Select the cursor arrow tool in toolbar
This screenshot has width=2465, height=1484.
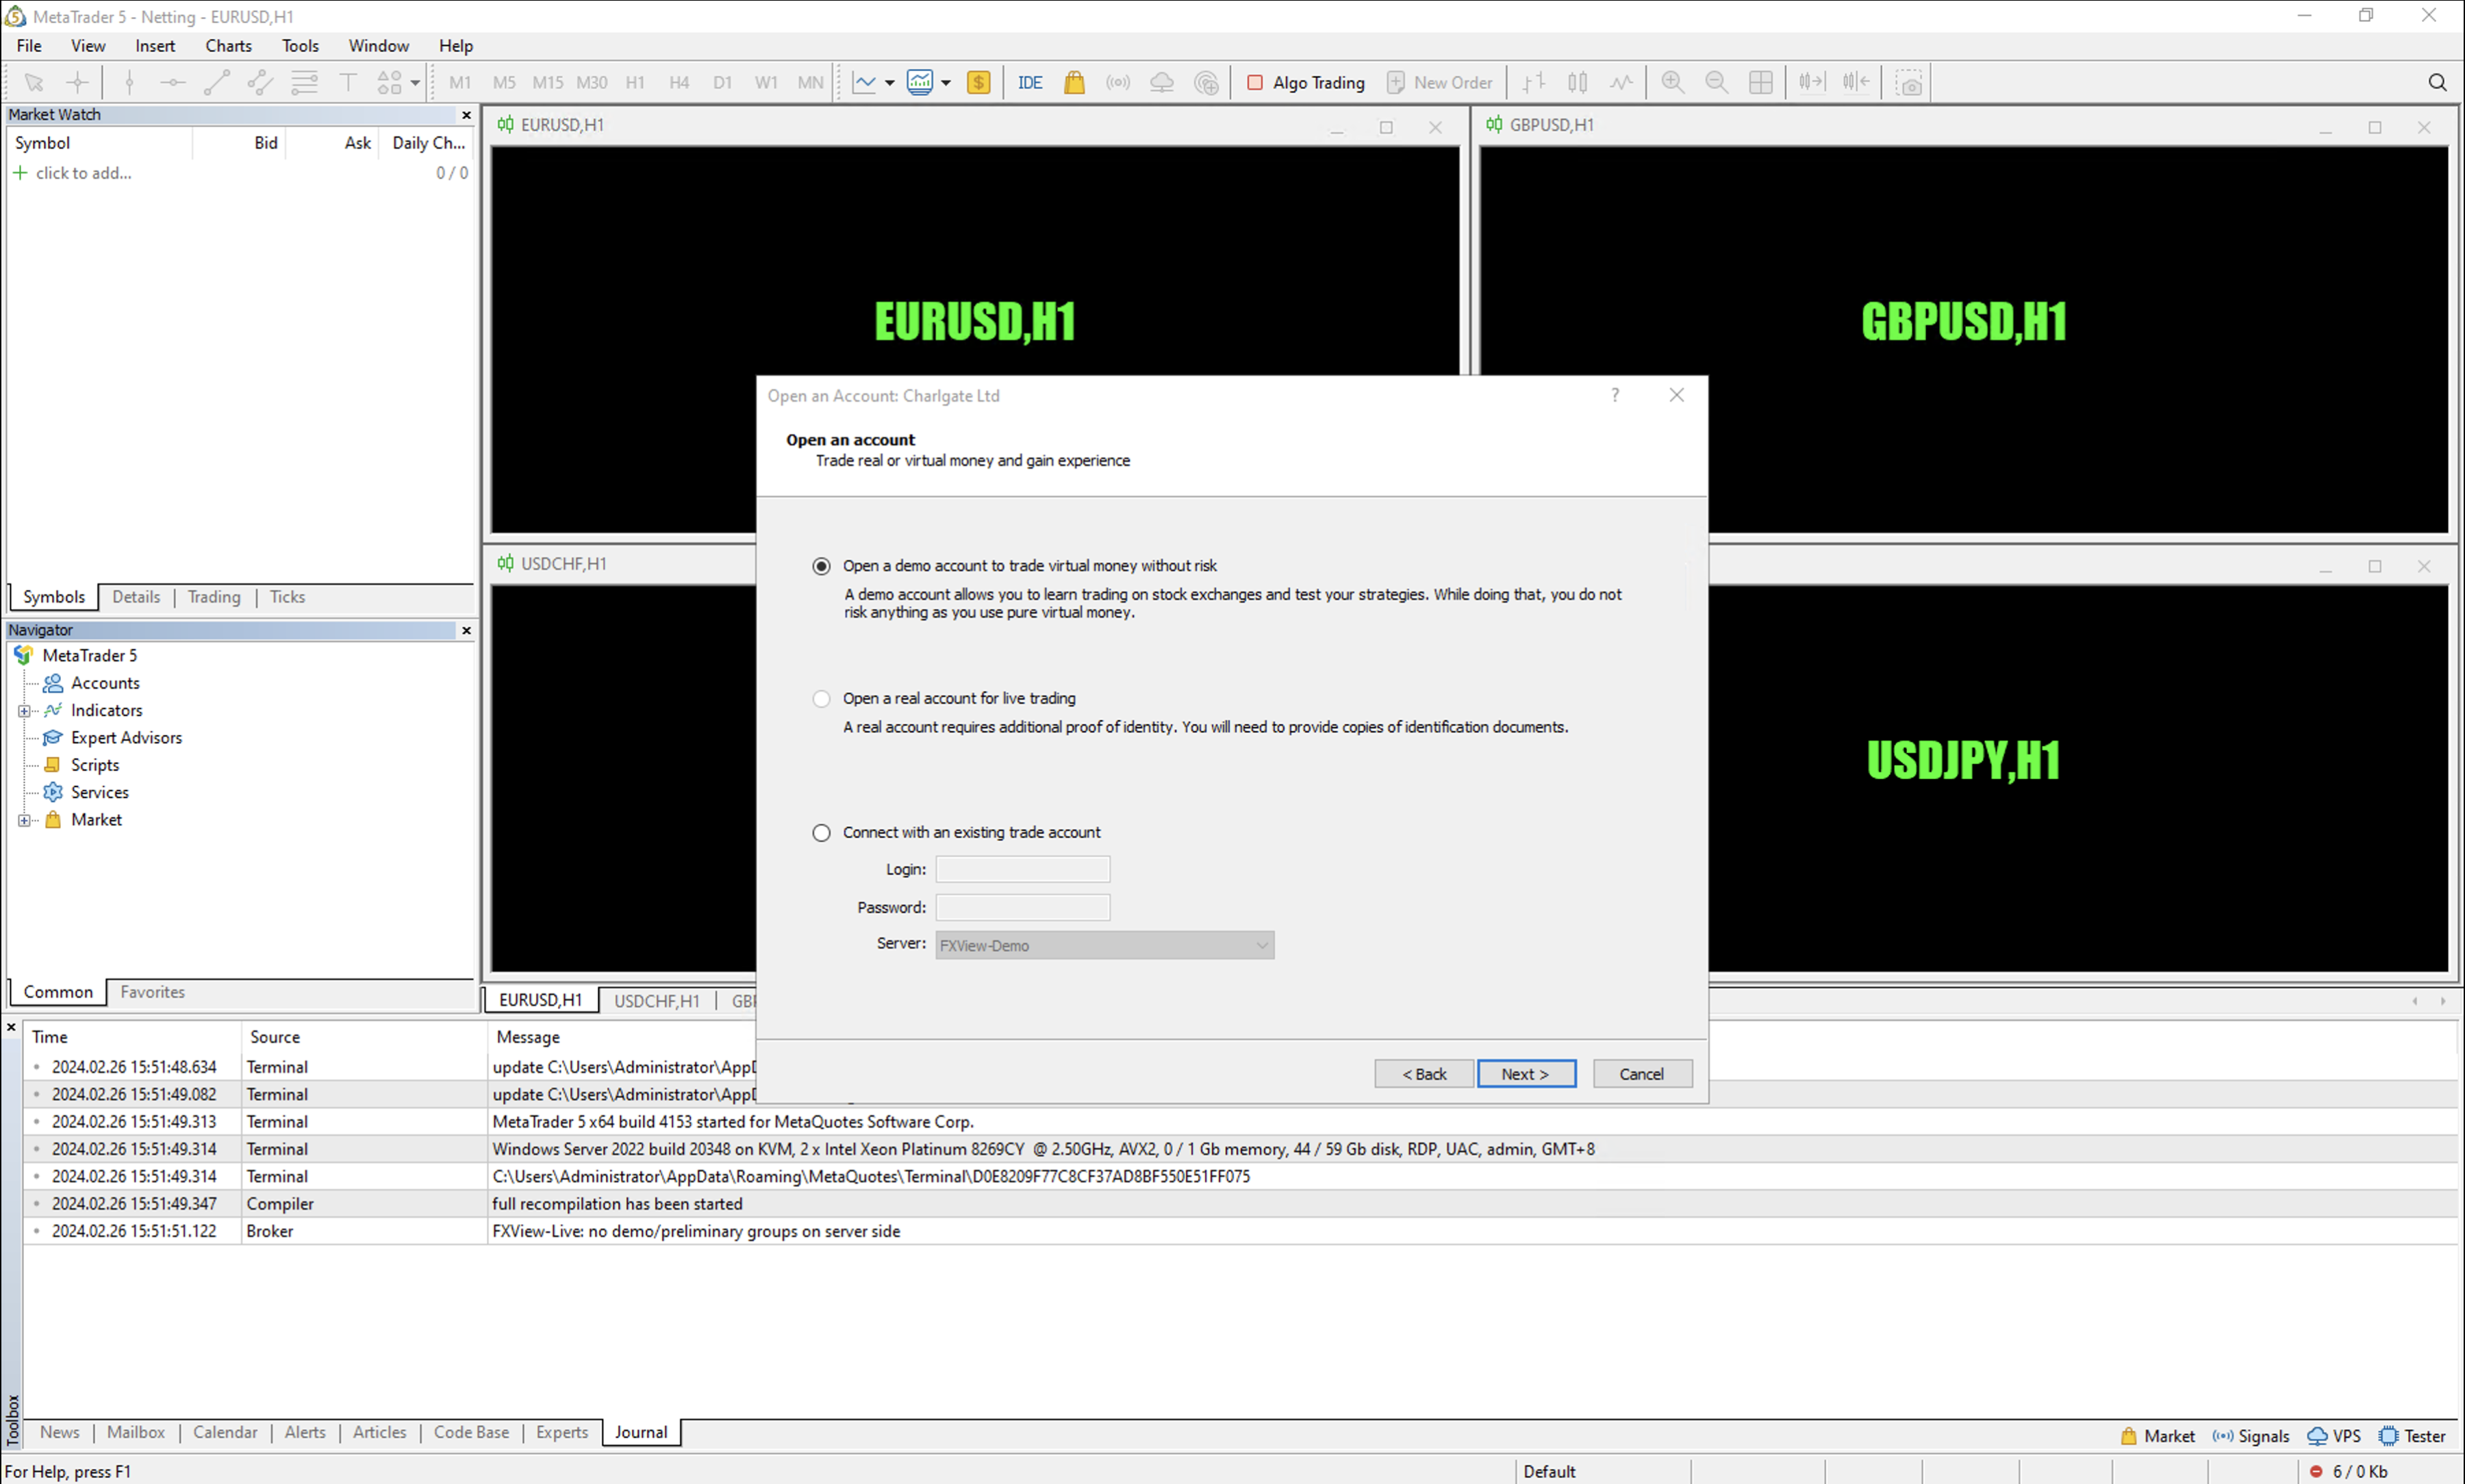tap(34, 82)
